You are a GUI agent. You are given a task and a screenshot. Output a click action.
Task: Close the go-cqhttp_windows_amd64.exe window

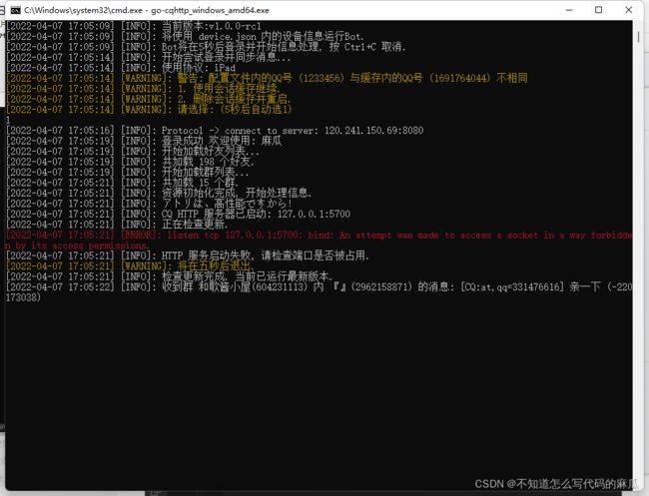pyautogui.click(x=628, y=10)
